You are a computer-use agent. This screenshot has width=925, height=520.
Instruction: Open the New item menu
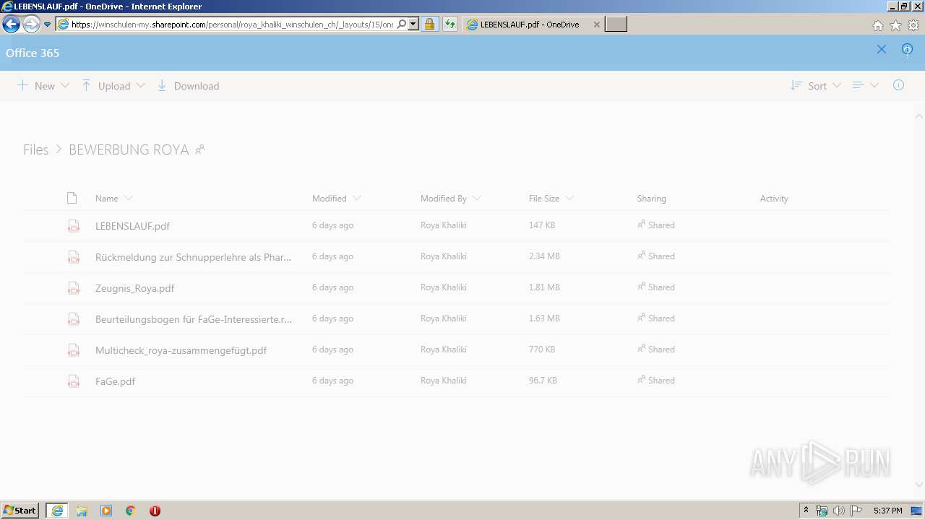tap(43, 86)
